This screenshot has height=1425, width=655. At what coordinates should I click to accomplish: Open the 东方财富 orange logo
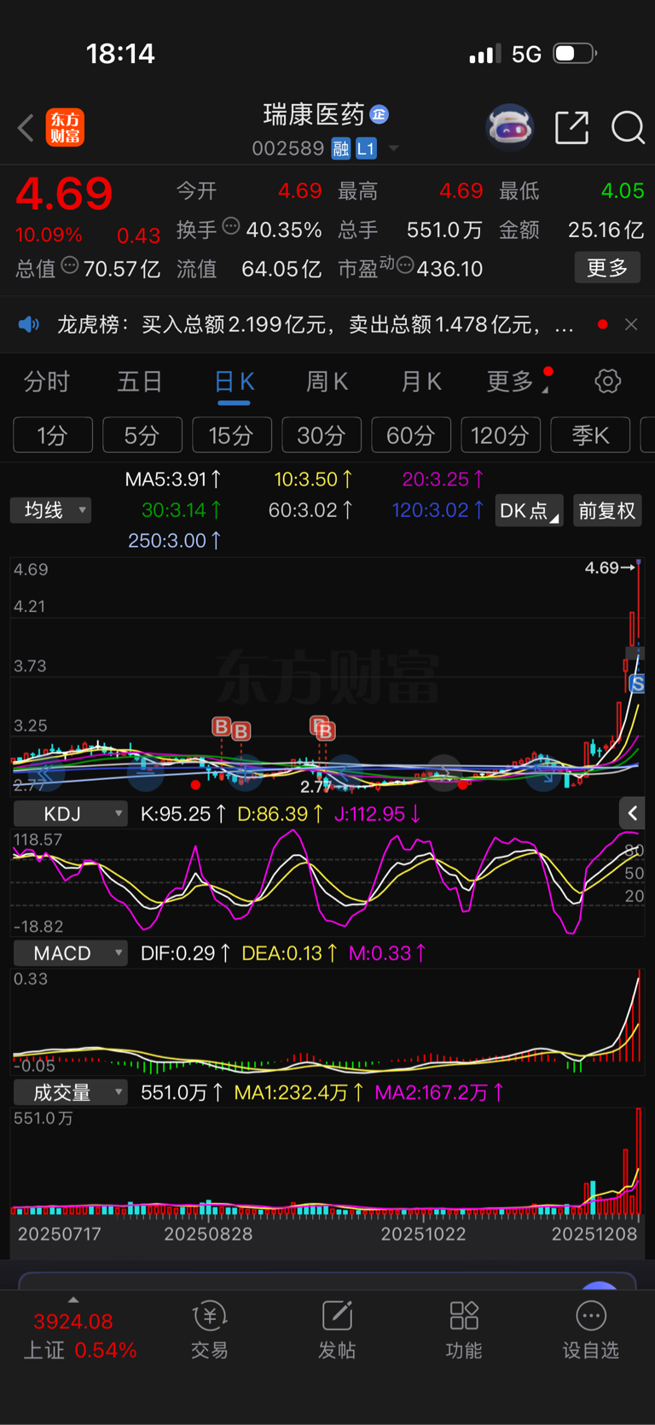[x=65, y=128]
